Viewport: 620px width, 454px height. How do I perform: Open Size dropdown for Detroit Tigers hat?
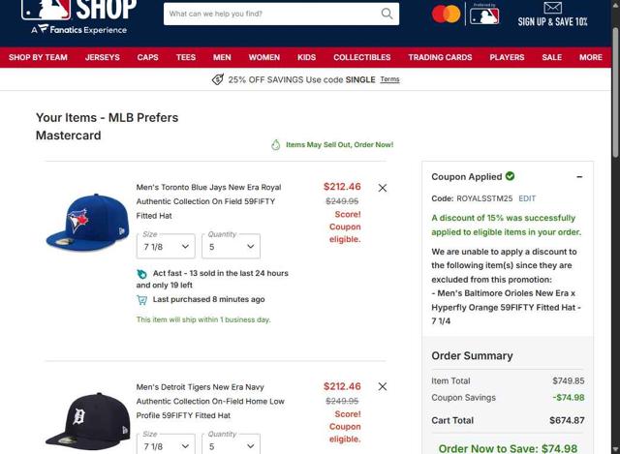(166, 444)
